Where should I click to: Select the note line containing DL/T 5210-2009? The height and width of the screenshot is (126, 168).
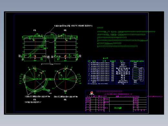pyautogui.click(x=126, y=32)
